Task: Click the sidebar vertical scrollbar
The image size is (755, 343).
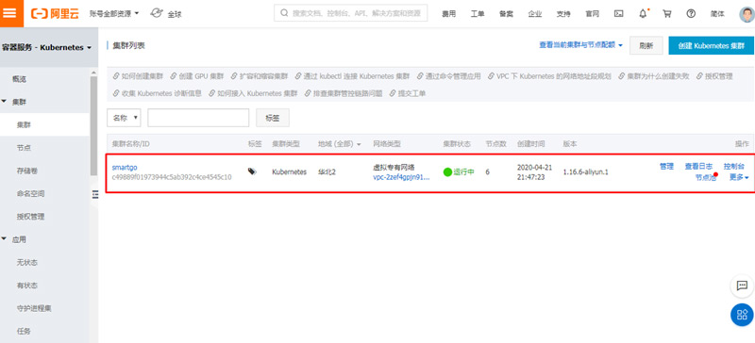Action: pos(93,125)
